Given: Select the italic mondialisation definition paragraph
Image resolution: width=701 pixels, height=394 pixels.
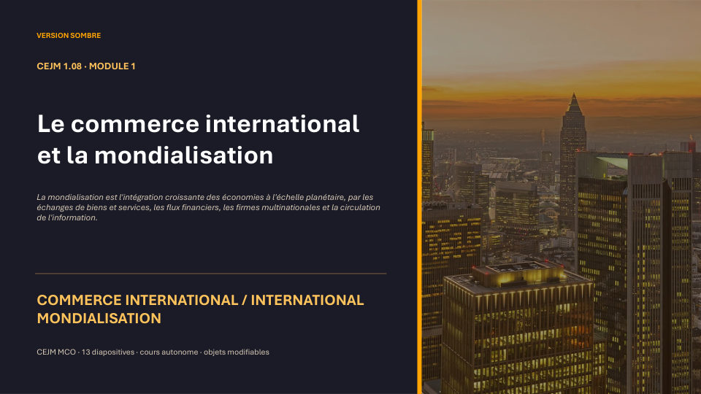Looking at the screenshot, I should (x=208, y=207).
